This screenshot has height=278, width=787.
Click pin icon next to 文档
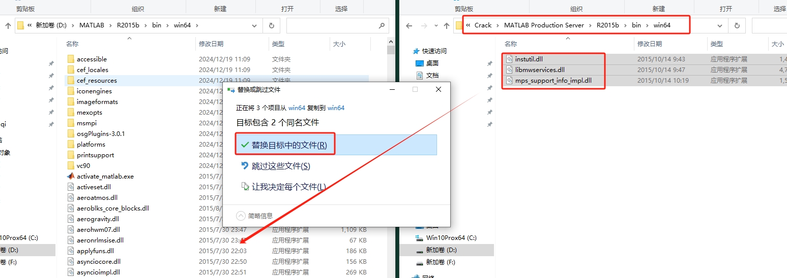click(x=489, y=76)
